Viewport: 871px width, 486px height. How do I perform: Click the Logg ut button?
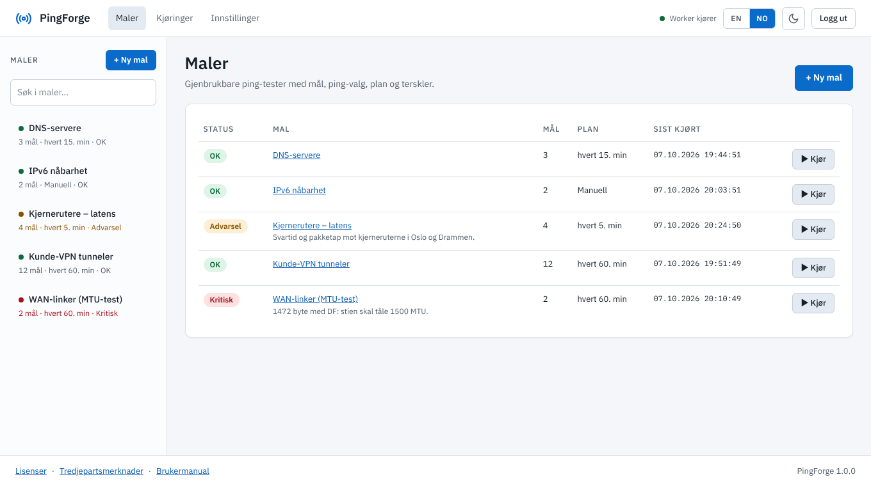[833, 19]
